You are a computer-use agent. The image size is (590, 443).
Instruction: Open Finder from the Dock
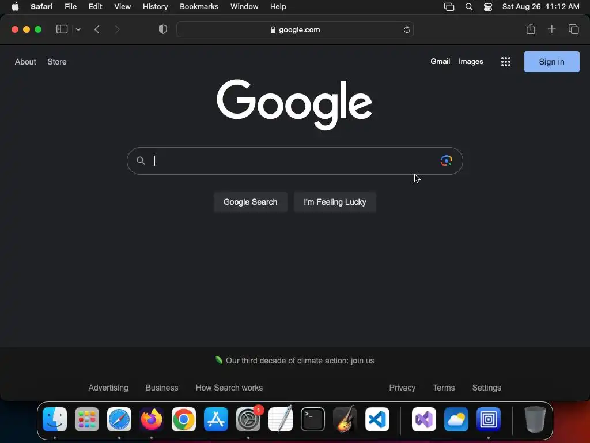pos(55,419)
